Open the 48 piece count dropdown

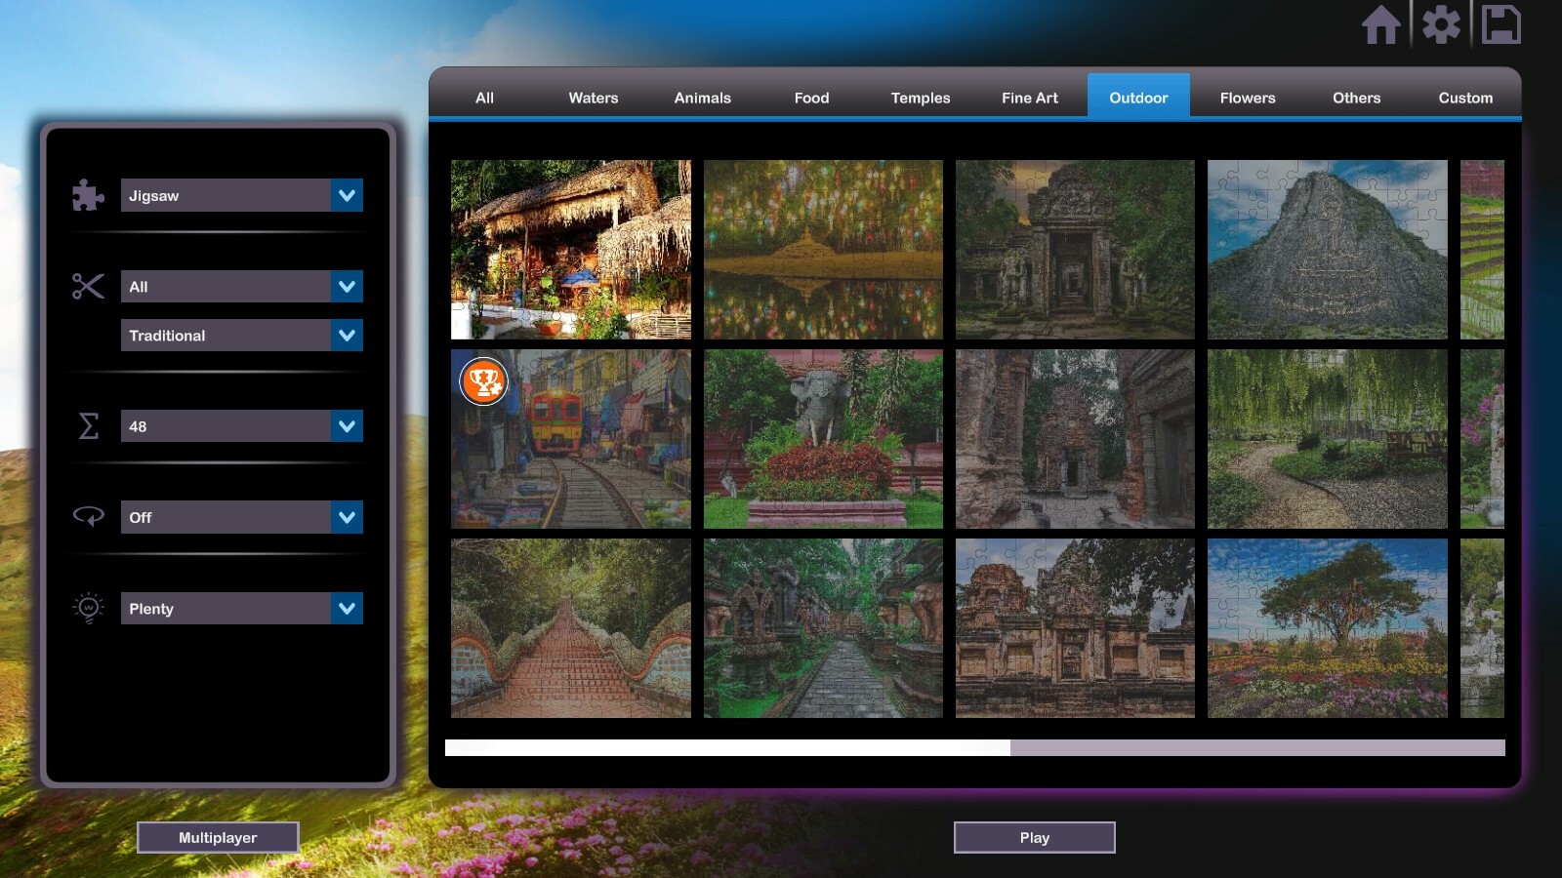pyautogui.click(x=241, y=426)
